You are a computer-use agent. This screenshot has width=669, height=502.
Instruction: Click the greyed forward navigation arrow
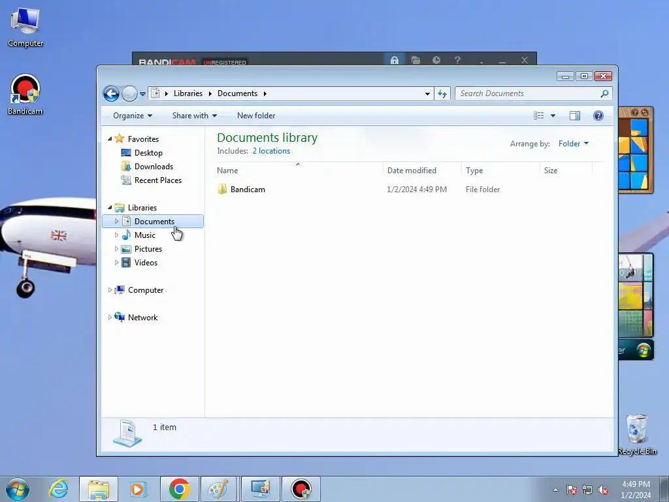(x=129, y=93)
